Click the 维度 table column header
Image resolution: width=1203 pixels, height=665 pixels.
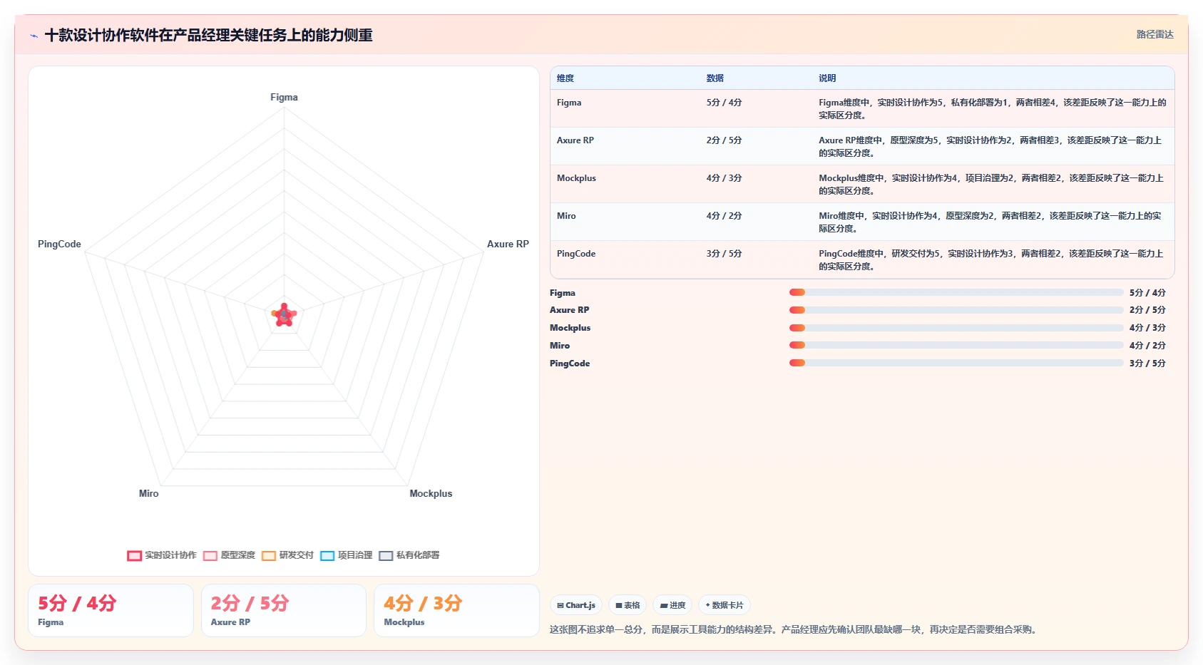(565, 78)
